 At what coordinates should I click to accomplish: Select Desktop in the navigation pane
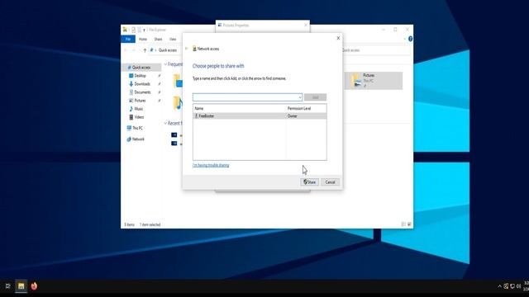tap(140, 76)
